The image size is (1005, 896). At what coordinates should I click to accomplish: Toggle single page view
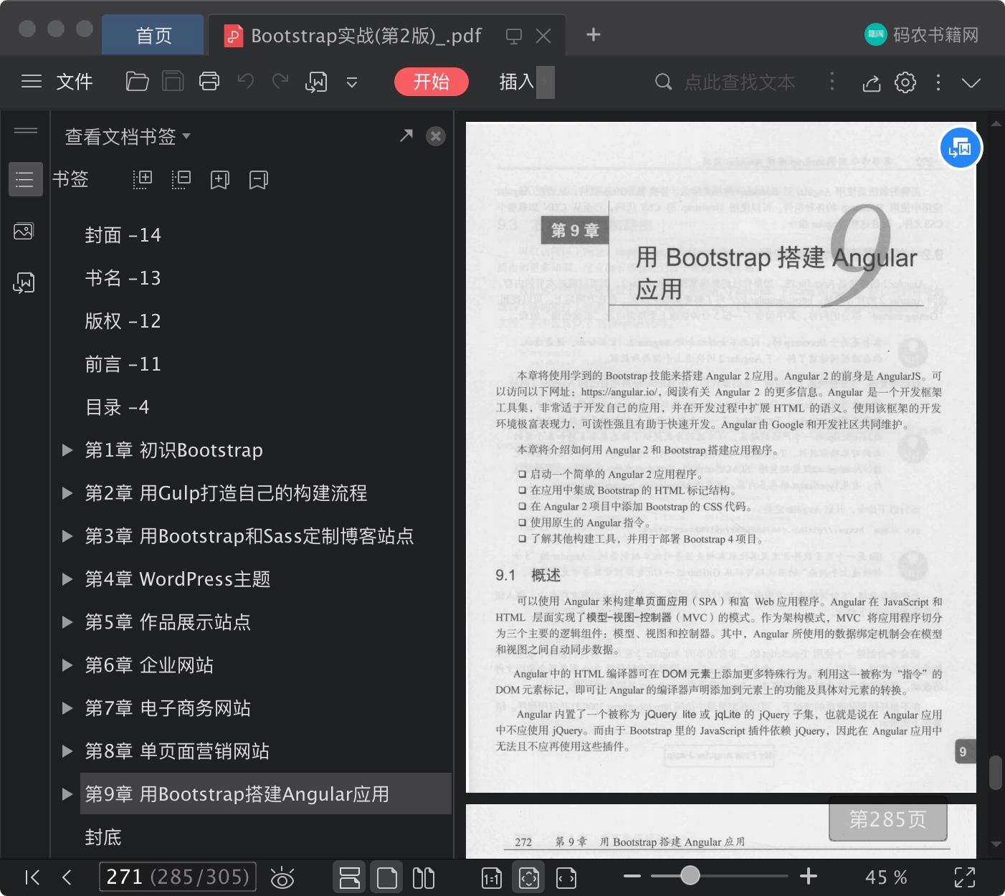point(387,877)
